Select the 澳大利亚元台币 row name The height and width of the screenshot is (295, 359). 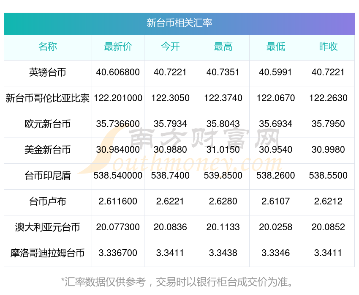coord(48,227)
